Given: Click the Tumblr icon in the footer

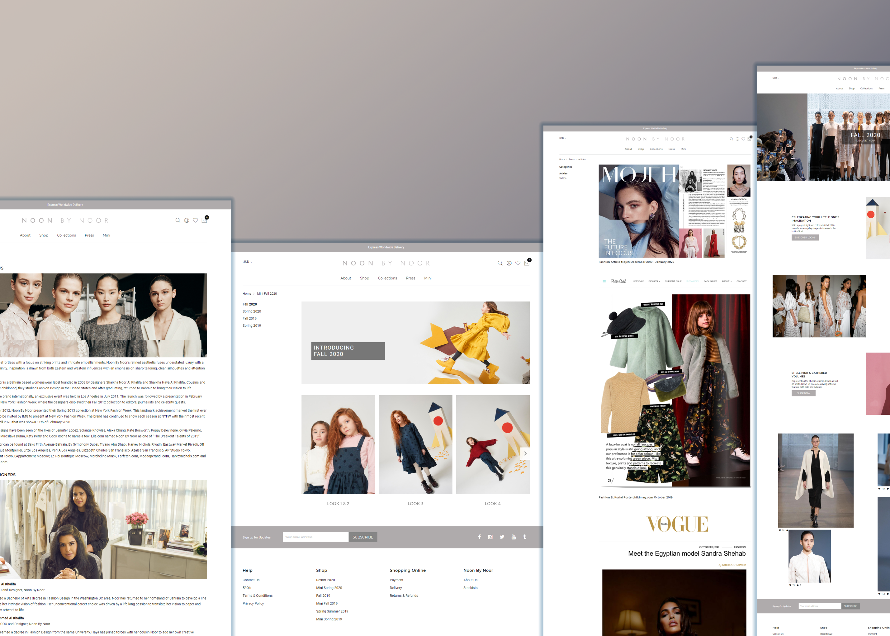Looking at the screenshot, I should tap(524, 537).
